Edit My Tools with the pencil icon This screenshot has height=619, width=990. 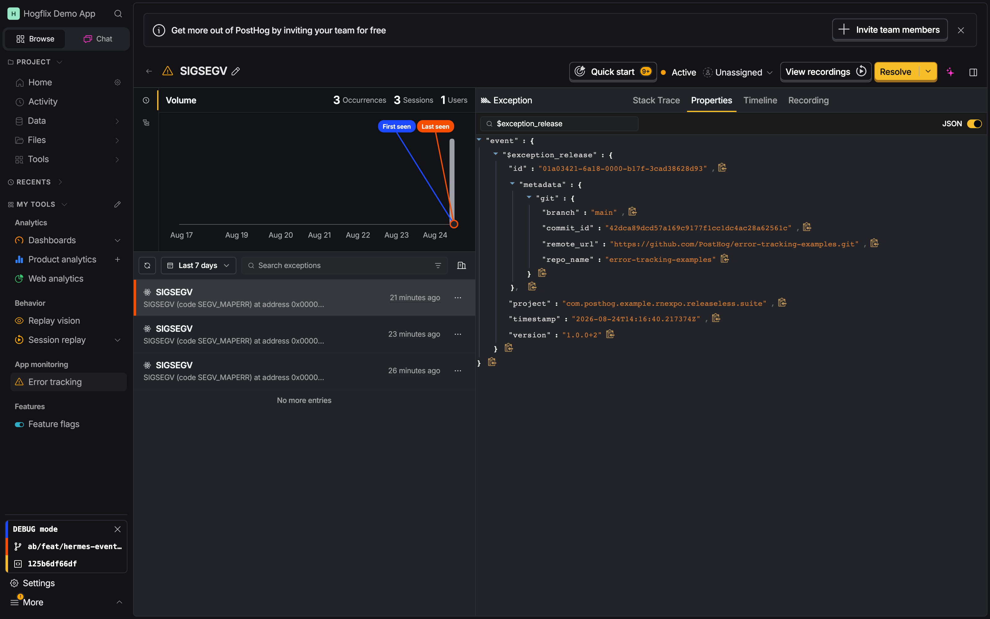tap(118, 204)
